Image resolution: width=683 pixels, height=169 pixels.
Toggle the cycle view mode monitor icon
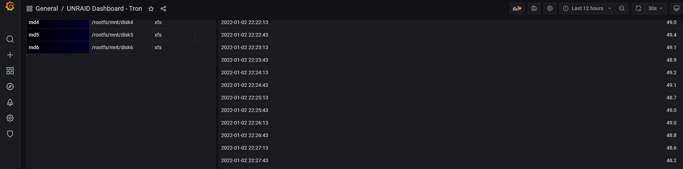(677, 8)
